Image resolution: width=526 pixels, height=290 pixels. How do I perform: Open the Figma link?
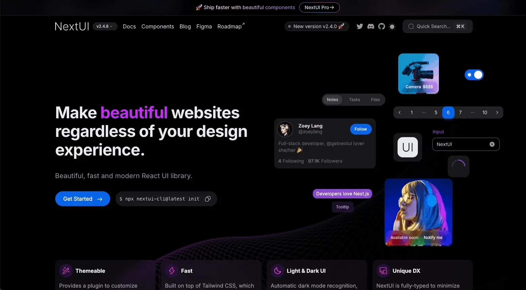click(204, 26)
